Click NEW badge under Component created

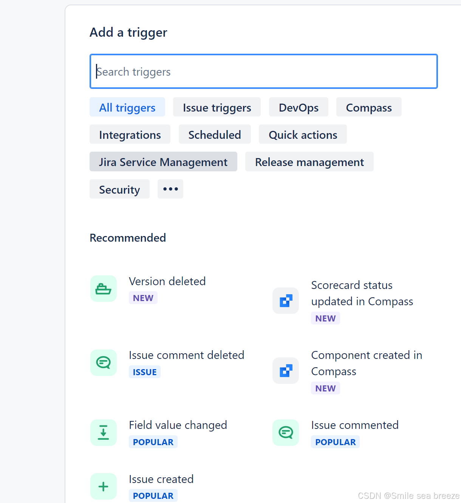click(x=325, y=388)
